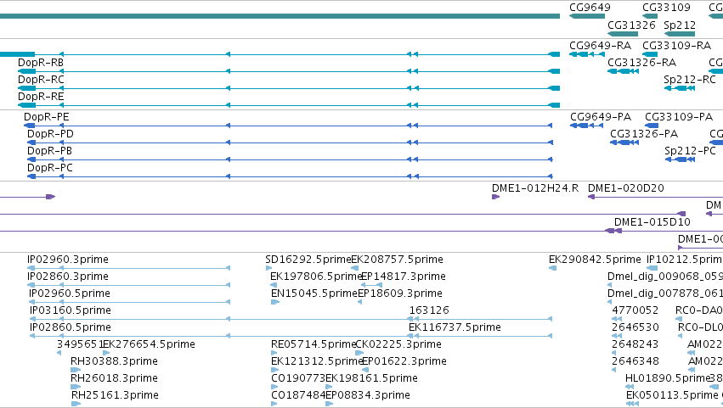Open the DopR-PB protein feature
Screen dimensions: 723x408
click(290, 159)
